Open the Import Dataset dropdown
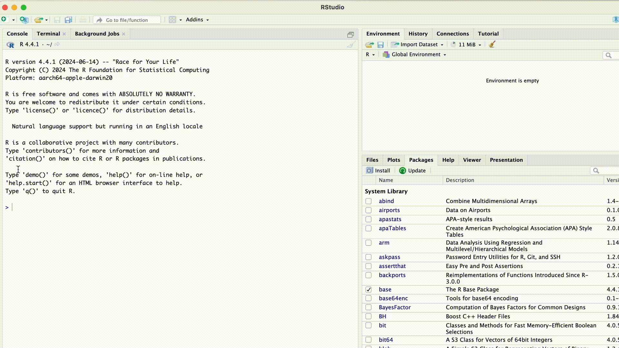Viewport: 619px width, 348px height. [418, 44]
